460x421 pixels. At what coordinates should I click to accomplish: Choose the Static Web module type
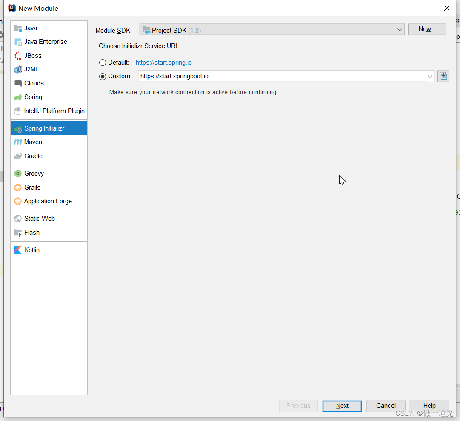(x=40, y=218)
